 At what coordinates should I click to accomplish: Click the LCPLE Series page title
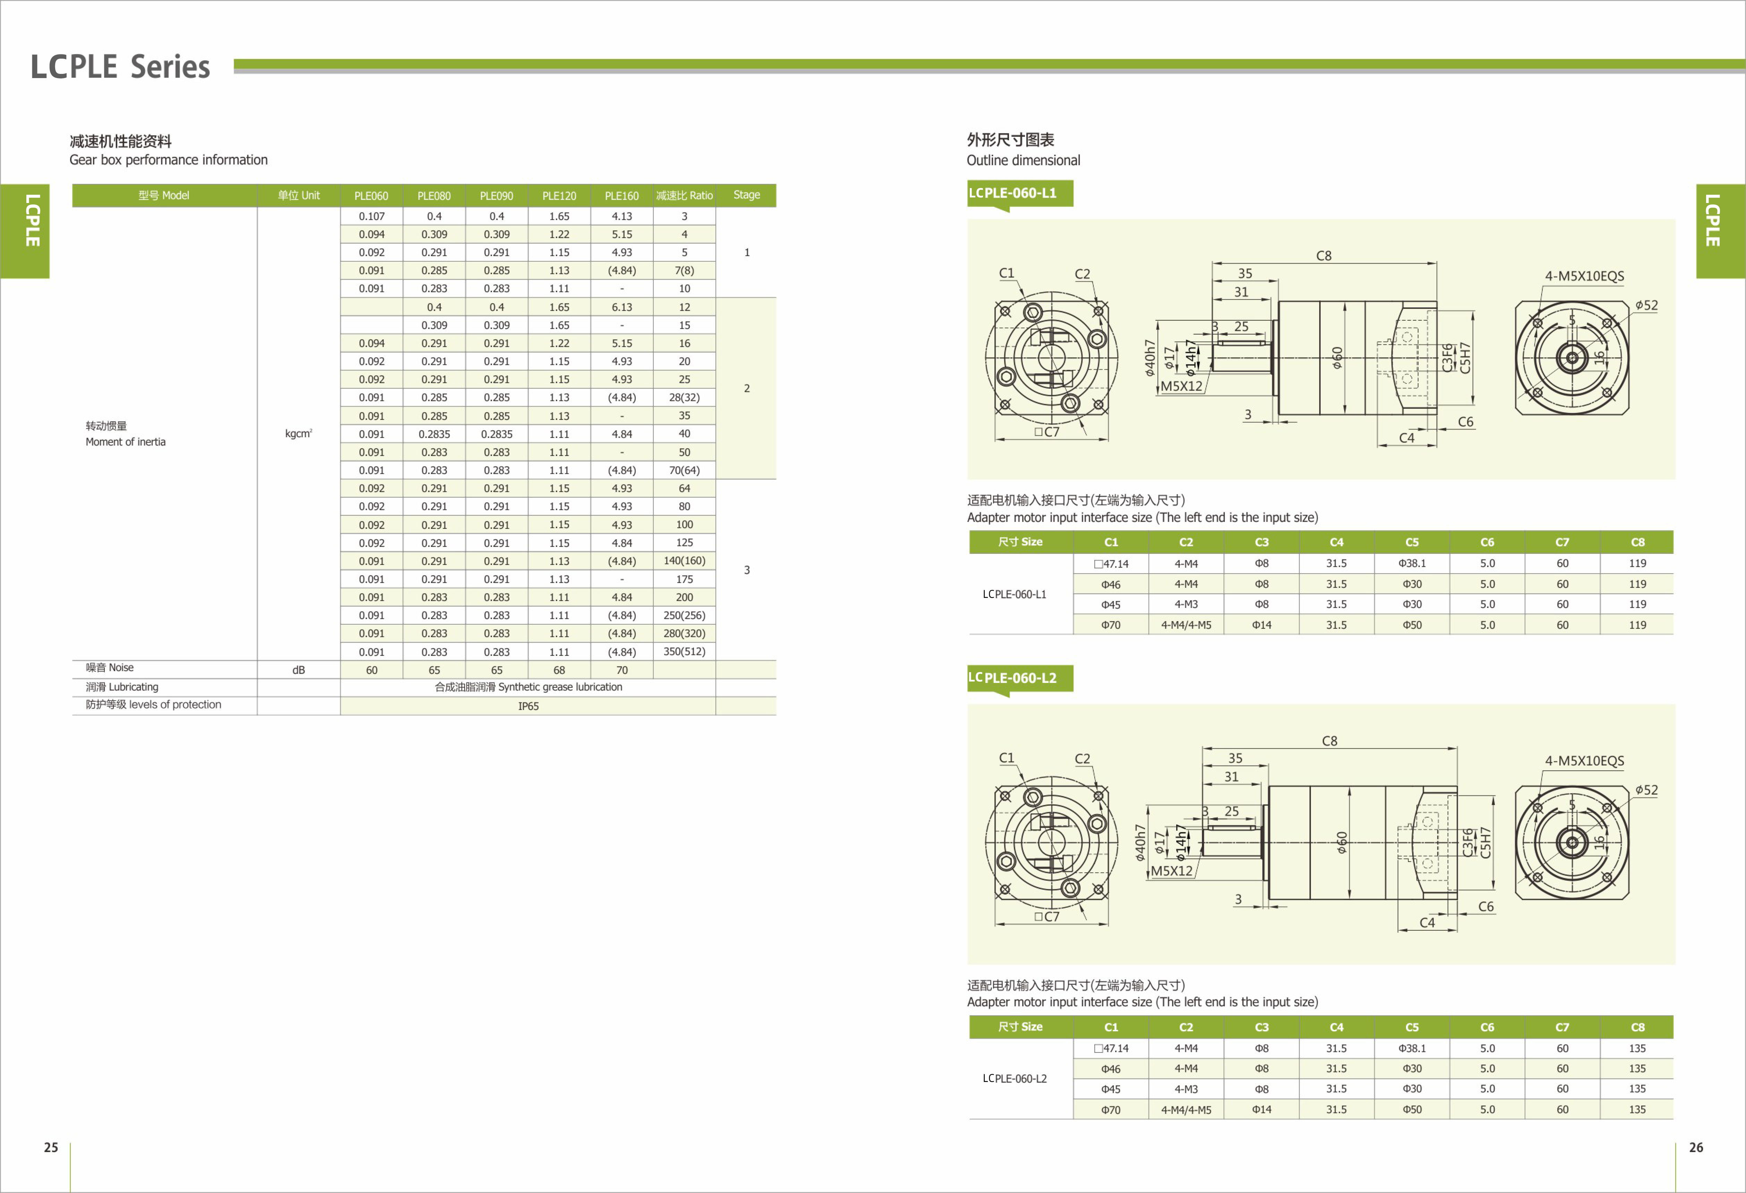[120, 67]
